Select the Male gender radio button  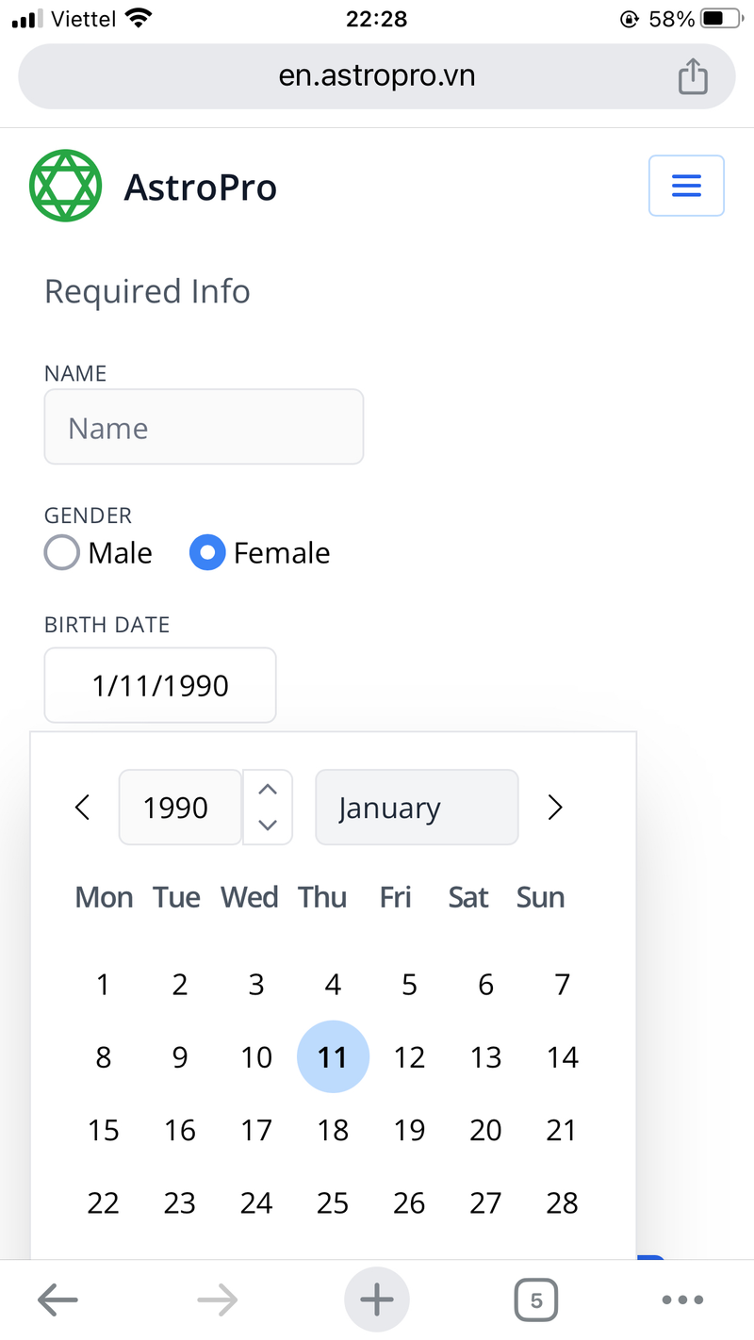(x=61, y=552)
